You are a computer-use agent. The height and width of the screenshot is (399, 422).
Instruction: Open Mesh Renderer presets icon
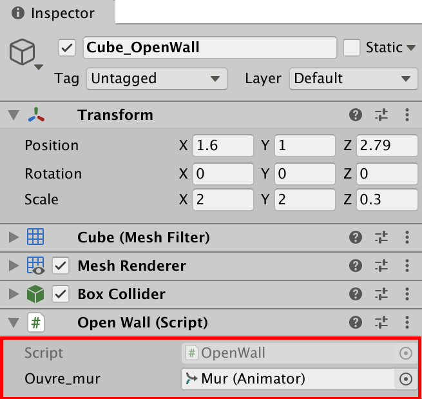[381, 266]
